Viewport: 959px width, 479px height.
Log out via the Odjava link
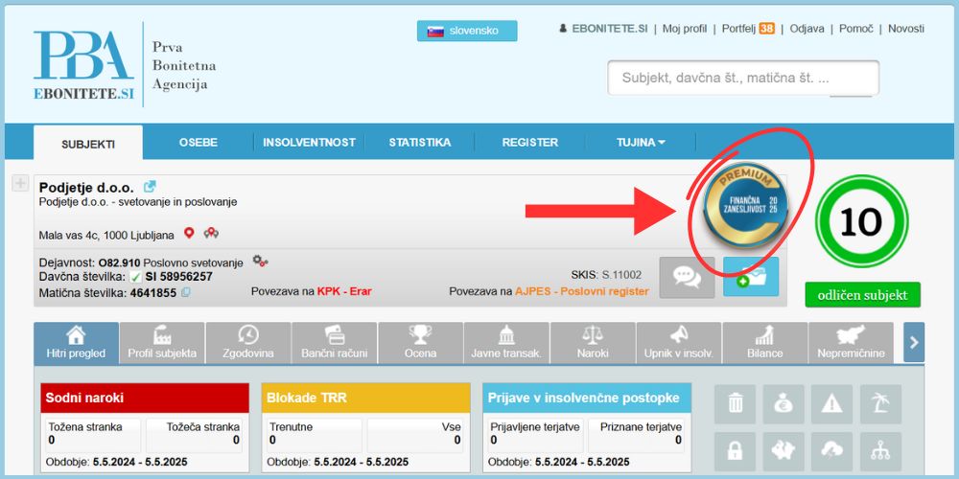click(807, 29)
